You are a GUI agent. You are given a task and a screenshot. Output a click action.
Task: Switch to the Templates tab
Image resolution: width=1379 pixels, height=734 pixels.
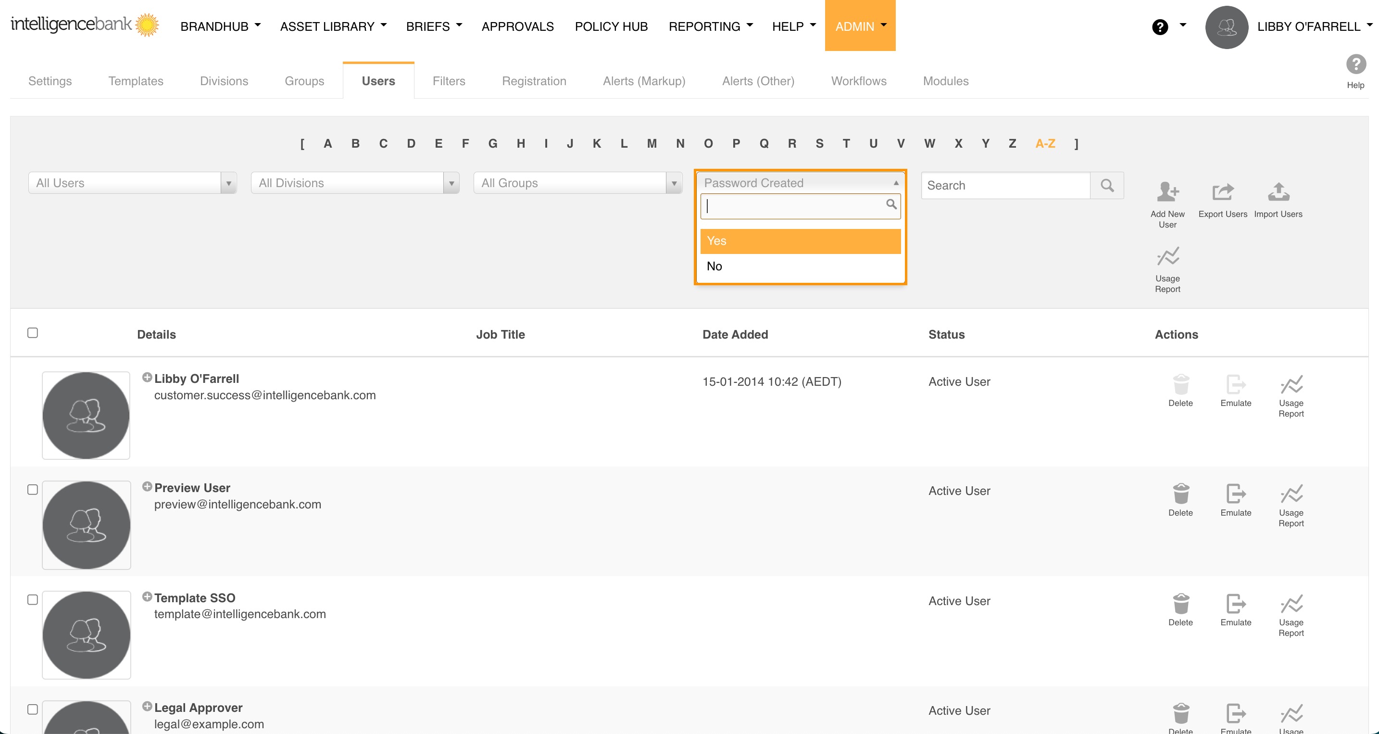click(136, 81)
